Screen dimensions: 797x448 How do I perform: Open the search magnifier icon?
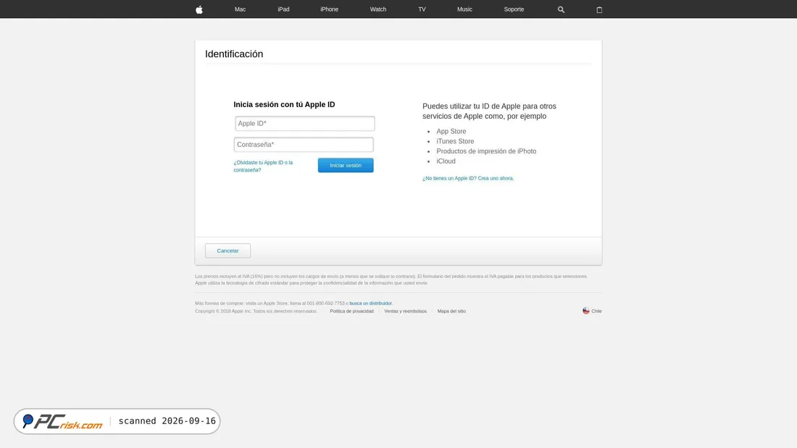561,9
